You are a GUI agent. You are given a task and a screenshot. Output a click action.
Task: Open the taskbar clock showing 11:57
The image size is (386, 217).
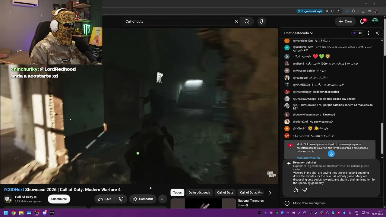click(x=378, y=213)
